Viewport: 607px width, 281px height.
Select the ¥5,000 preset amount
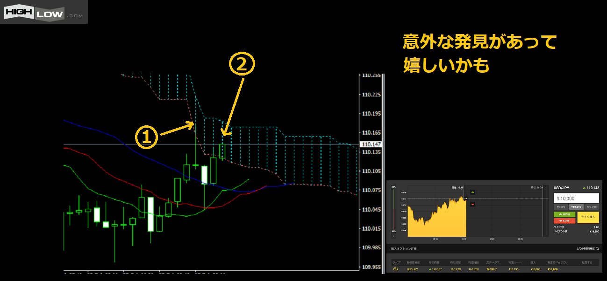(x=560, y=206)
